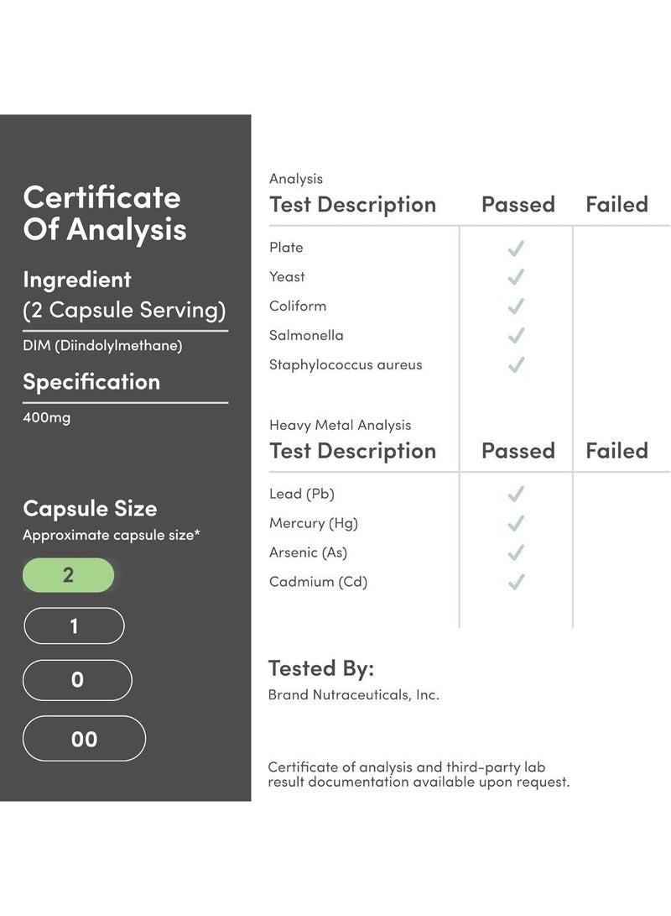Click the Coliform passed checkmark
The image size is (671, 916).
point(516,306)
